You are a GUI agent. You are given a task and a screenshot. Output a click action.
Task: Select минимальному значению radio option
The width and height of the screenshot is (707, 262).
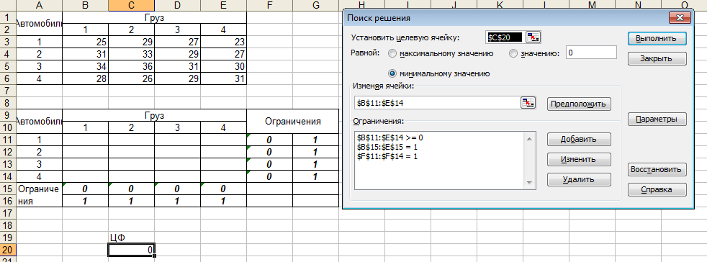[392, 73]
